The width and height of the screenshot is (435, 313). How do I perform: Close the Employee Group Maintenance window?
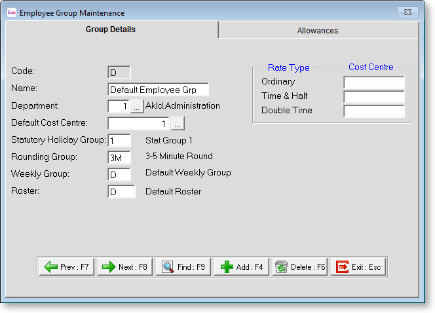[x=409, y=12]
